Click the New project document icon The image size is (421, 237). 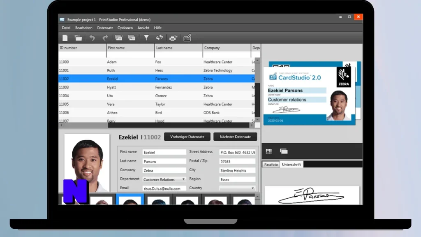click(x=65, y=38)
